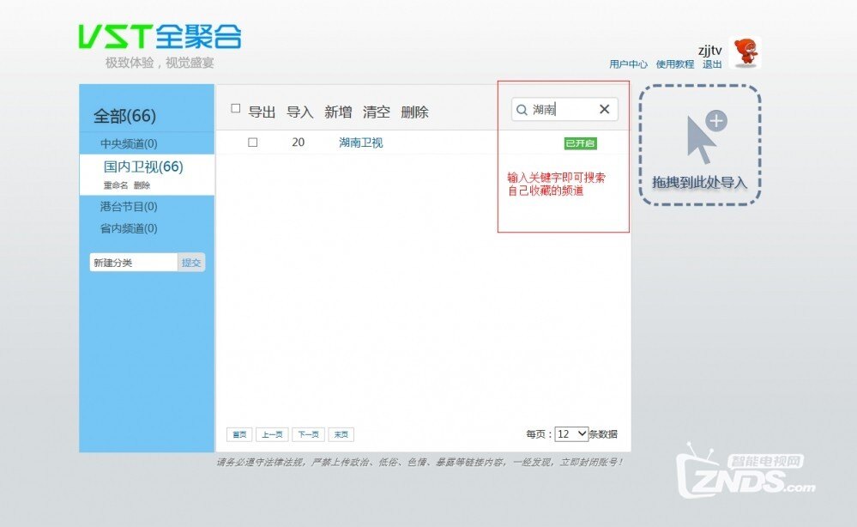
Task: Toggle the 已开启 status badge
Action: [580, 143]
